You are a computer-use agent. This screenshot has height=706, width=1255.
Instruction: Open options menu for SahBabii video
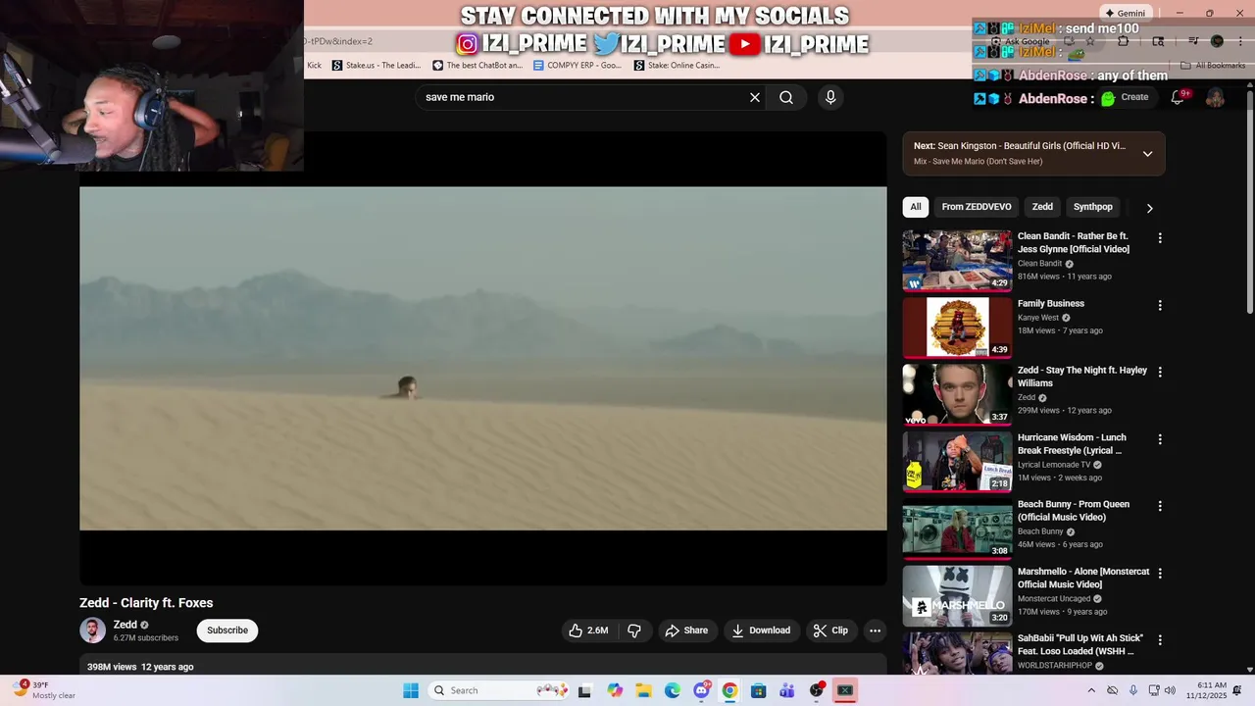click(x=1160, y=640)
